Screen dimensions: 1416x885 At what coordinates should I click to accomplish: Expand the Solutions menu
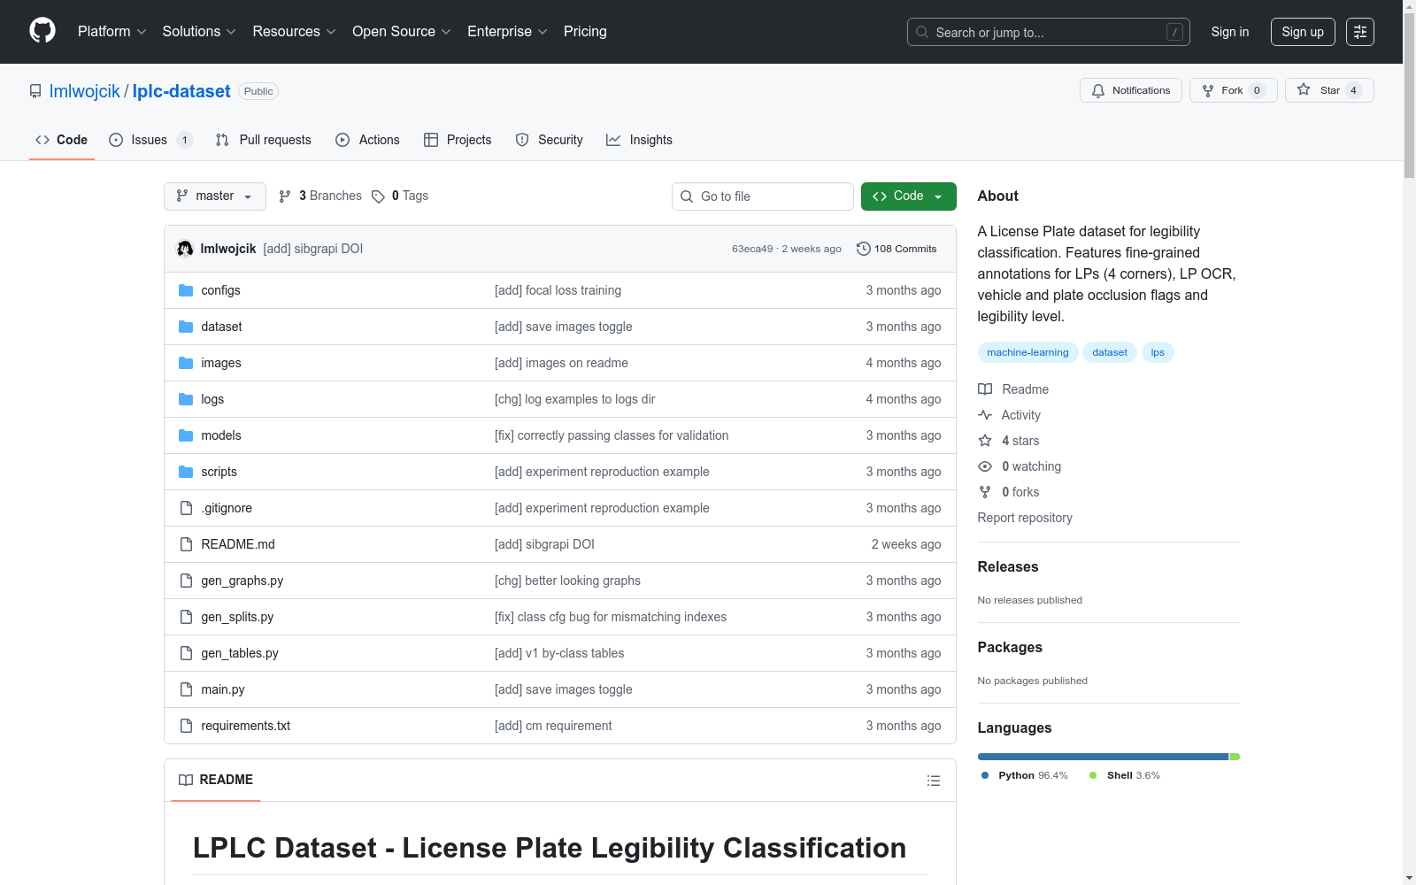[199, 32]
